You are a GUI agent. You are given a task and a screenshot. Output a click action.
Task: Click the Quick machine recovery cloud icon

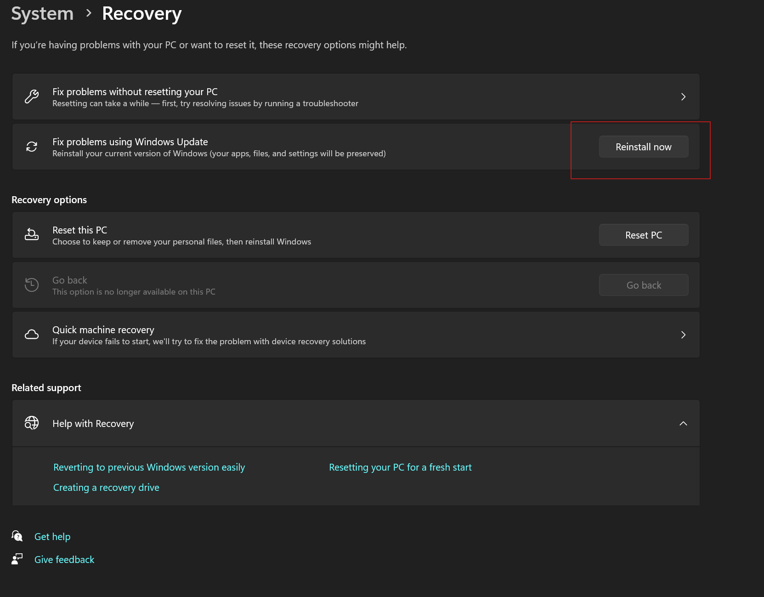pyautogui.click(x=32, y=335)
